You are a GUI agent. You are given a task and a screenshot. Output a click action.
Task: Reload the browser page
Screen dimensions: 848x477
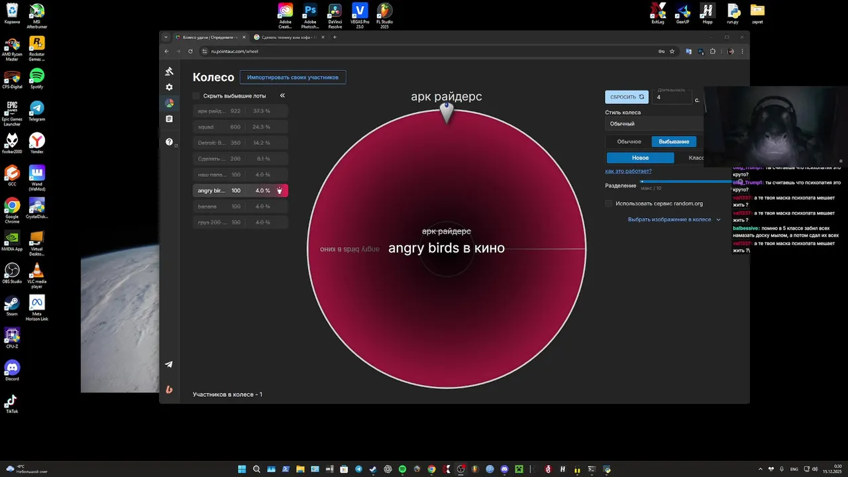click(190, 51)
